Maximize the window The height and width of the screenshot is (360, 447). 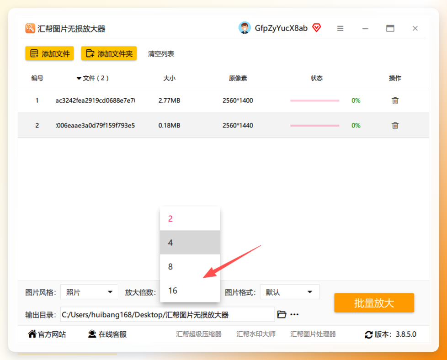click(390, 28)
